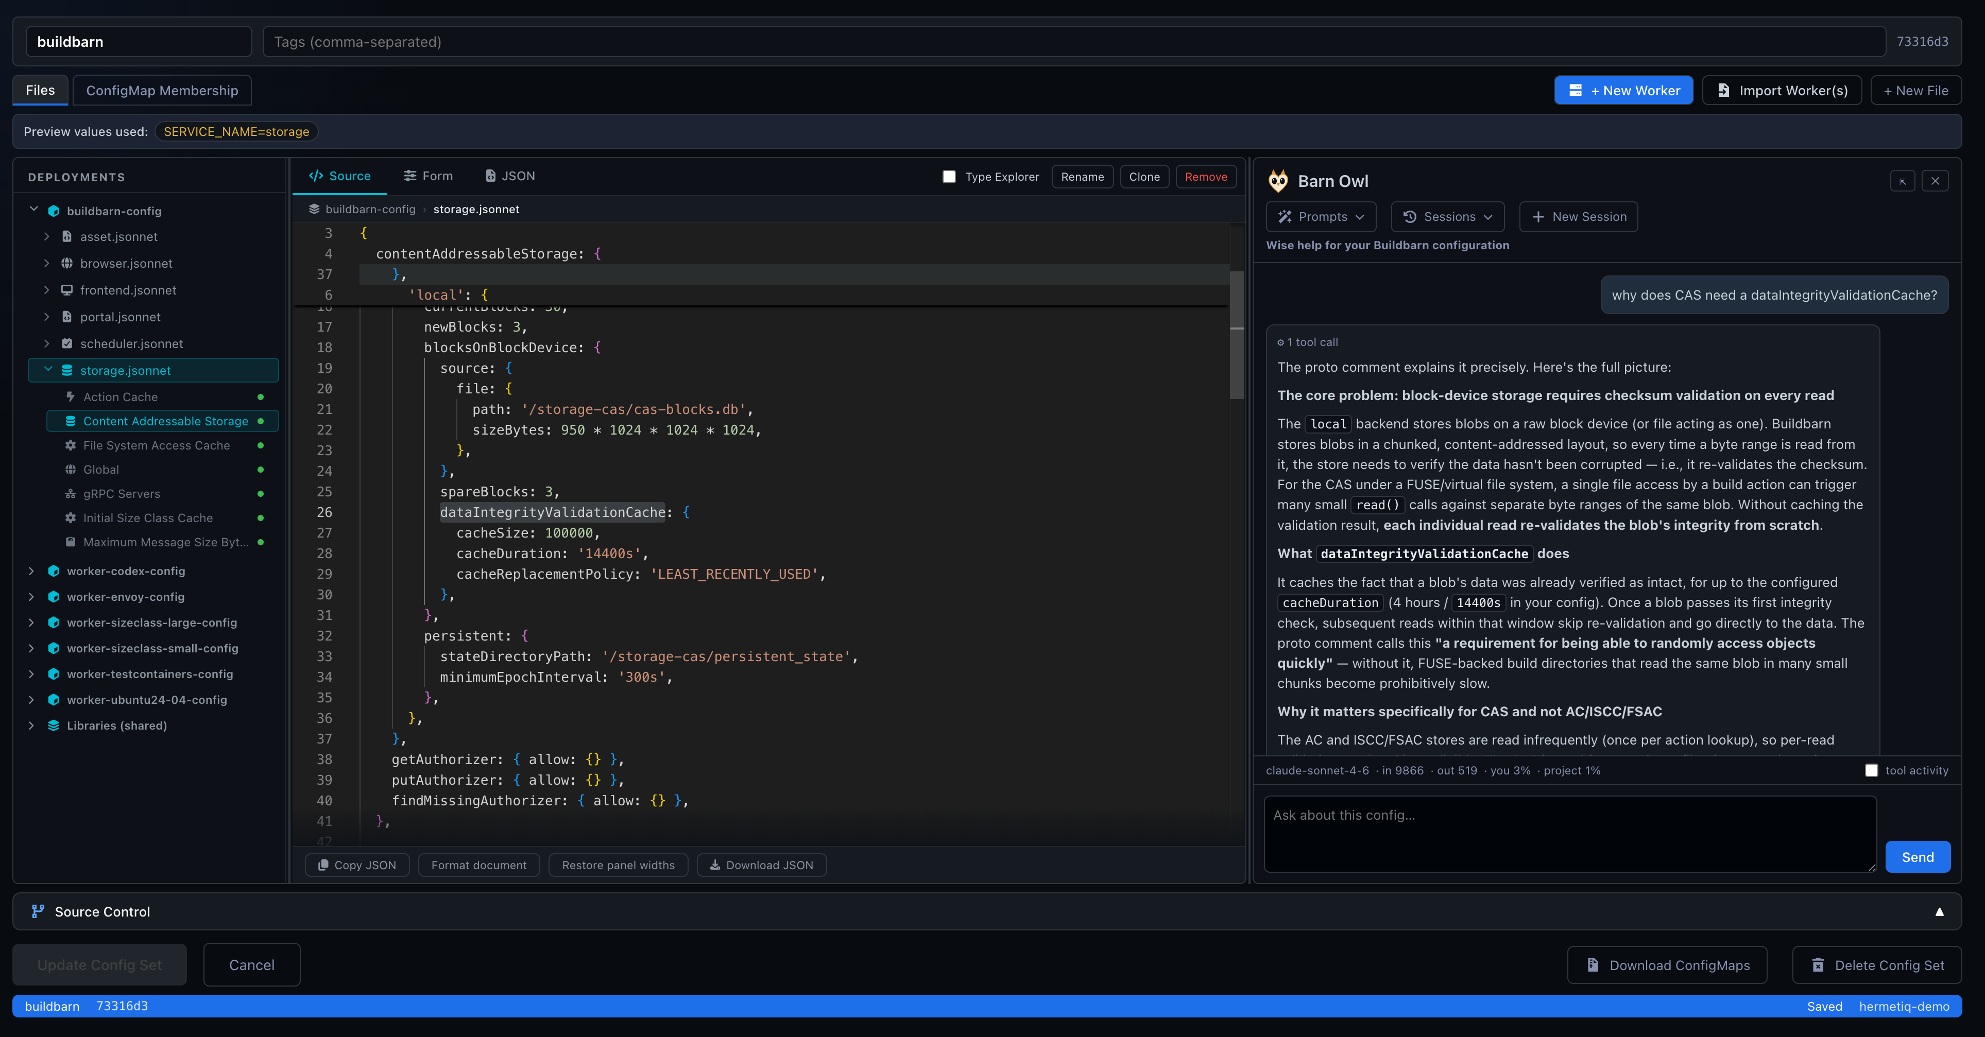Click the + New Worker button

[x=1623, y=90]
